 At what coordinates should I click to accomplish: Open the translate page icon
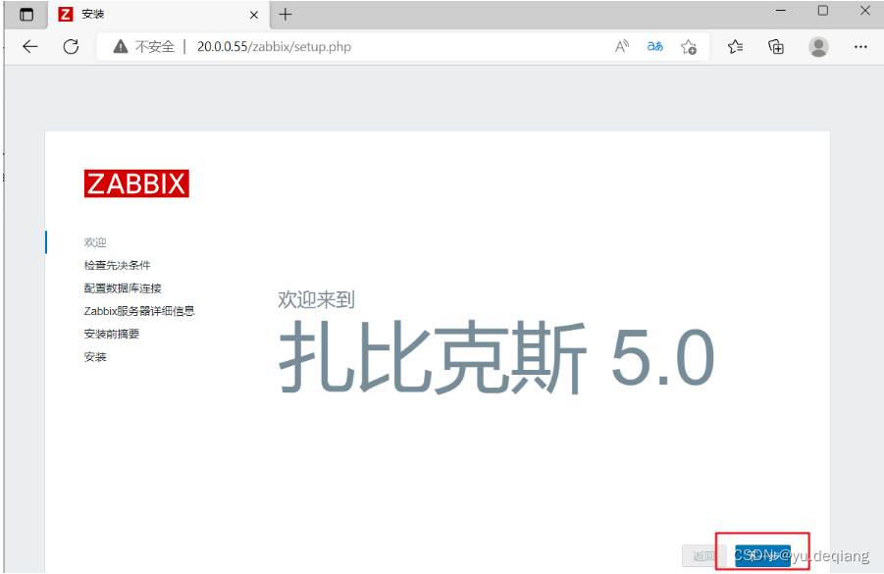coord(654,47)
